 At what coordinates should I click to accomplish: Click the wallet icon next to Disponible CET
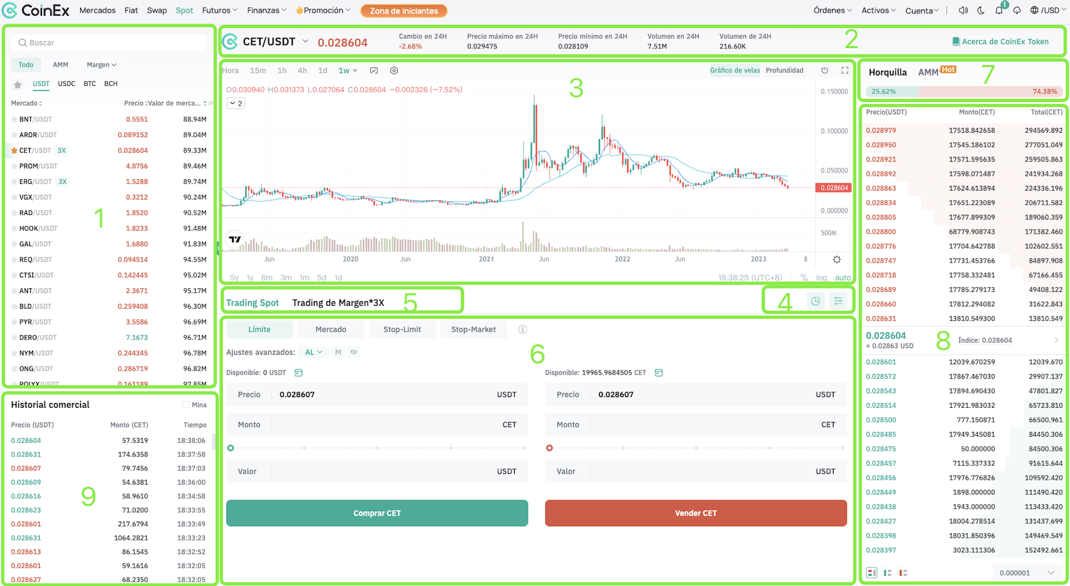[659, 373]
